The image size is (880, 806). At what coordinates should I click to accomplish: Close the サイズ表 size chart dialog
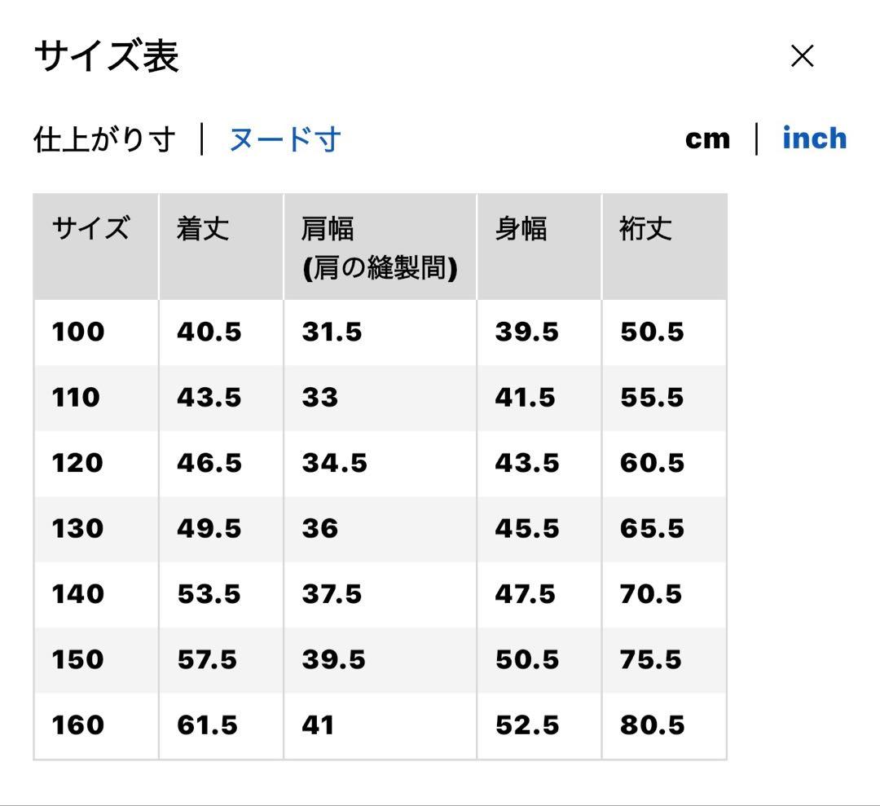pos(803,56)
